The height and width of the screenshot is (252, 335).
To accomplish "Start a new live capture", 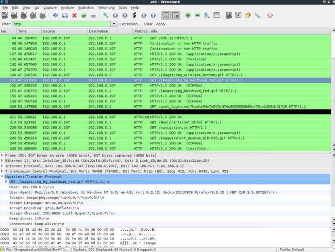I will pos(24,15).
